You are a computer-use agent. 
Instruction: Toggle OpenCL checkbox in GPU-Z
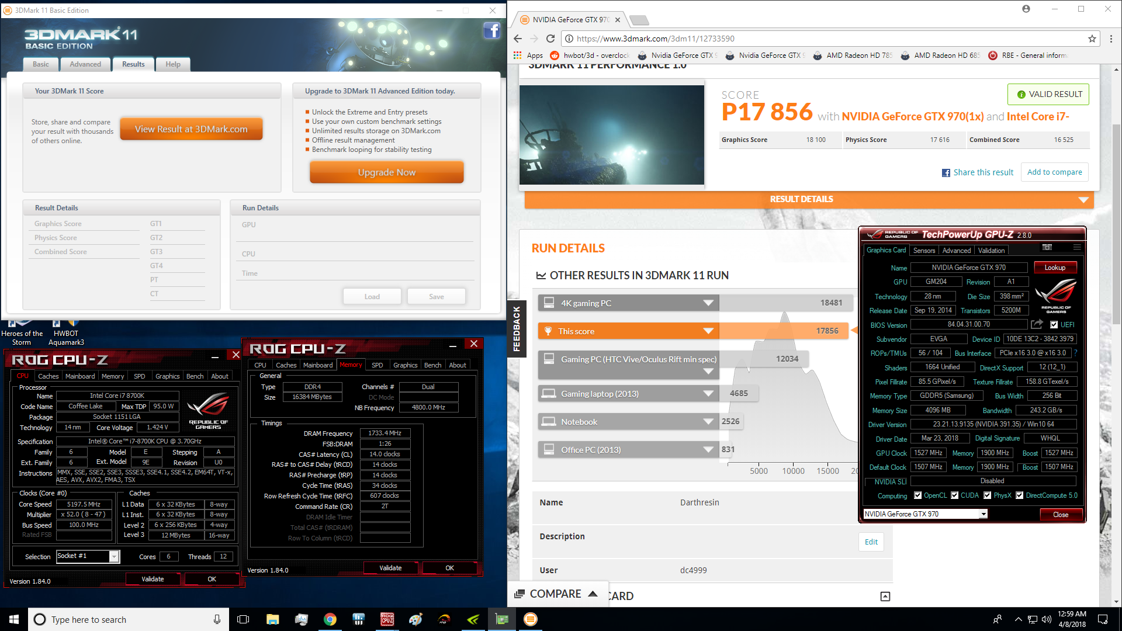(917, 495)
